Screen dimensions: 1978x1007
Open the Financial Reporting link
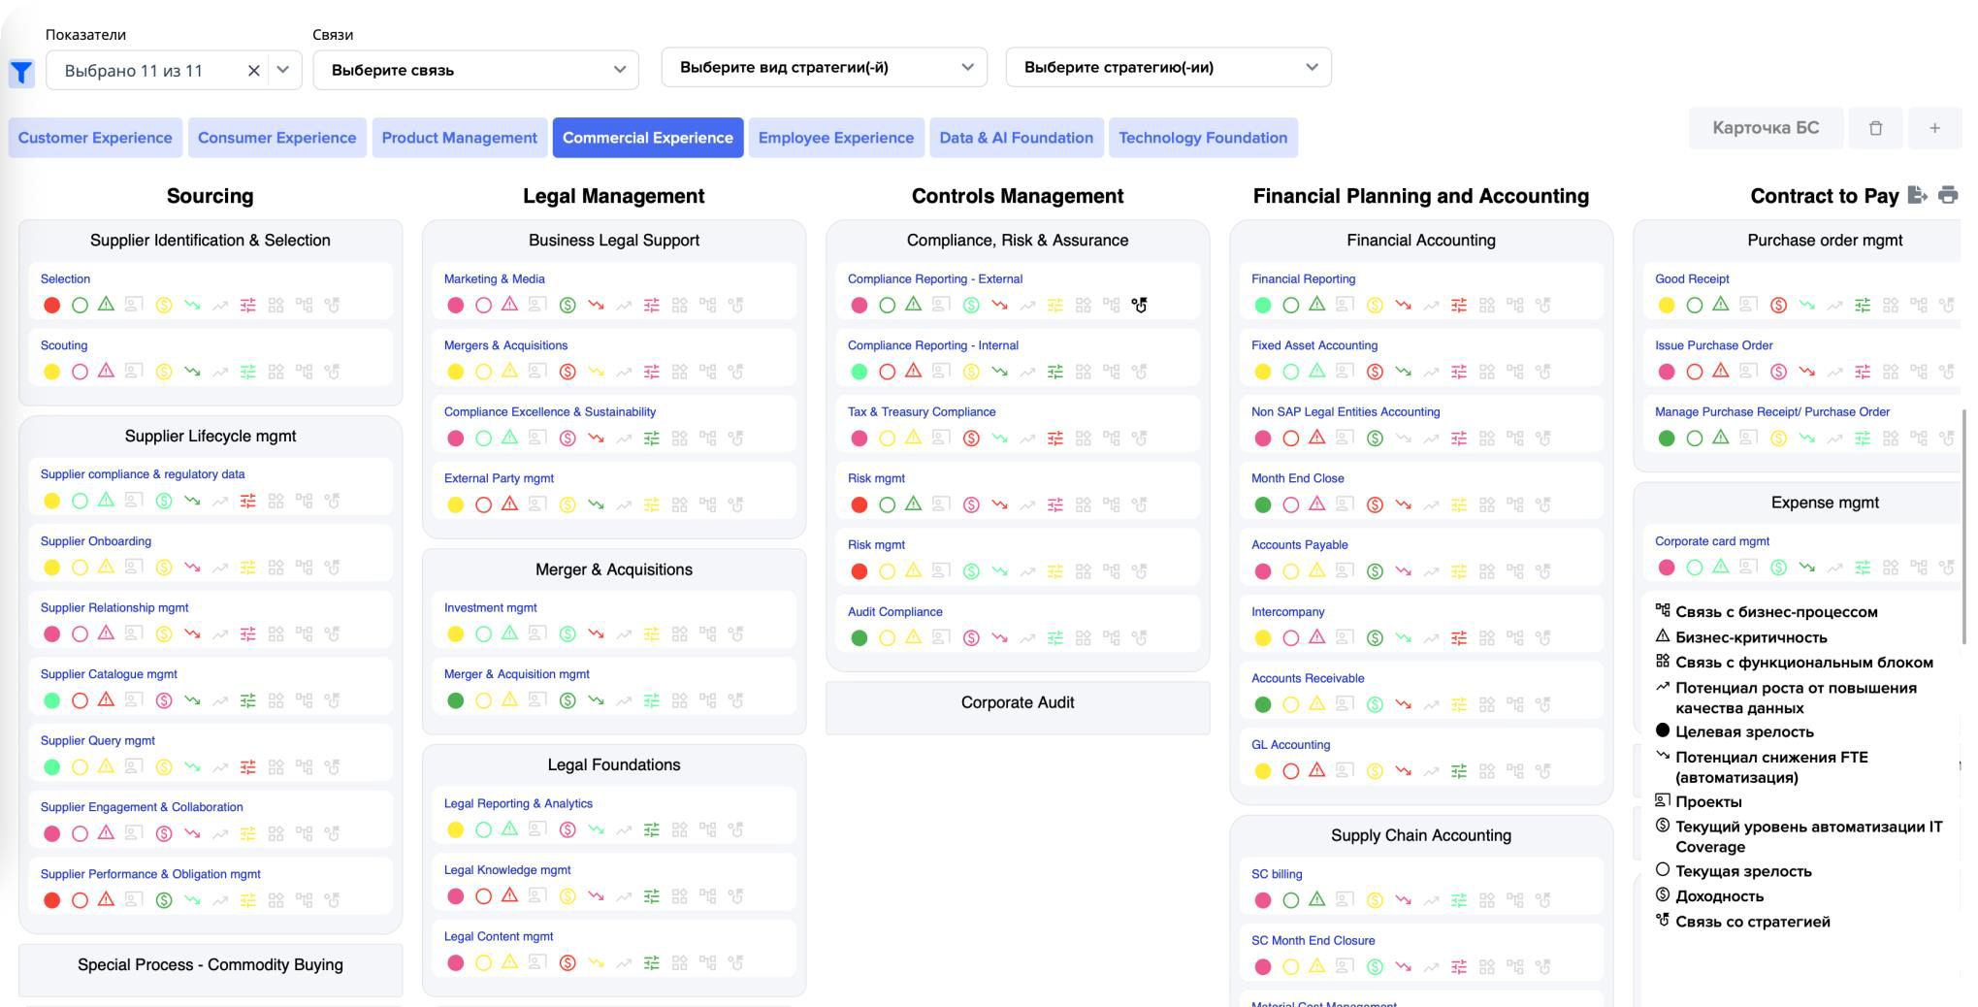[1303, 279]
